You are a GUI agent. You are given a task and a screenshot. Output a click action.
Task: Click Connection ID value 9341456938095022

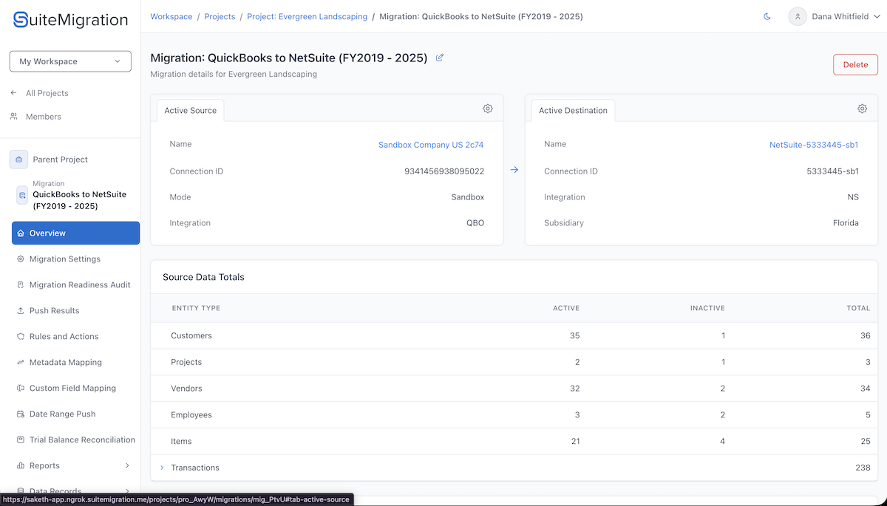(444, 171)
